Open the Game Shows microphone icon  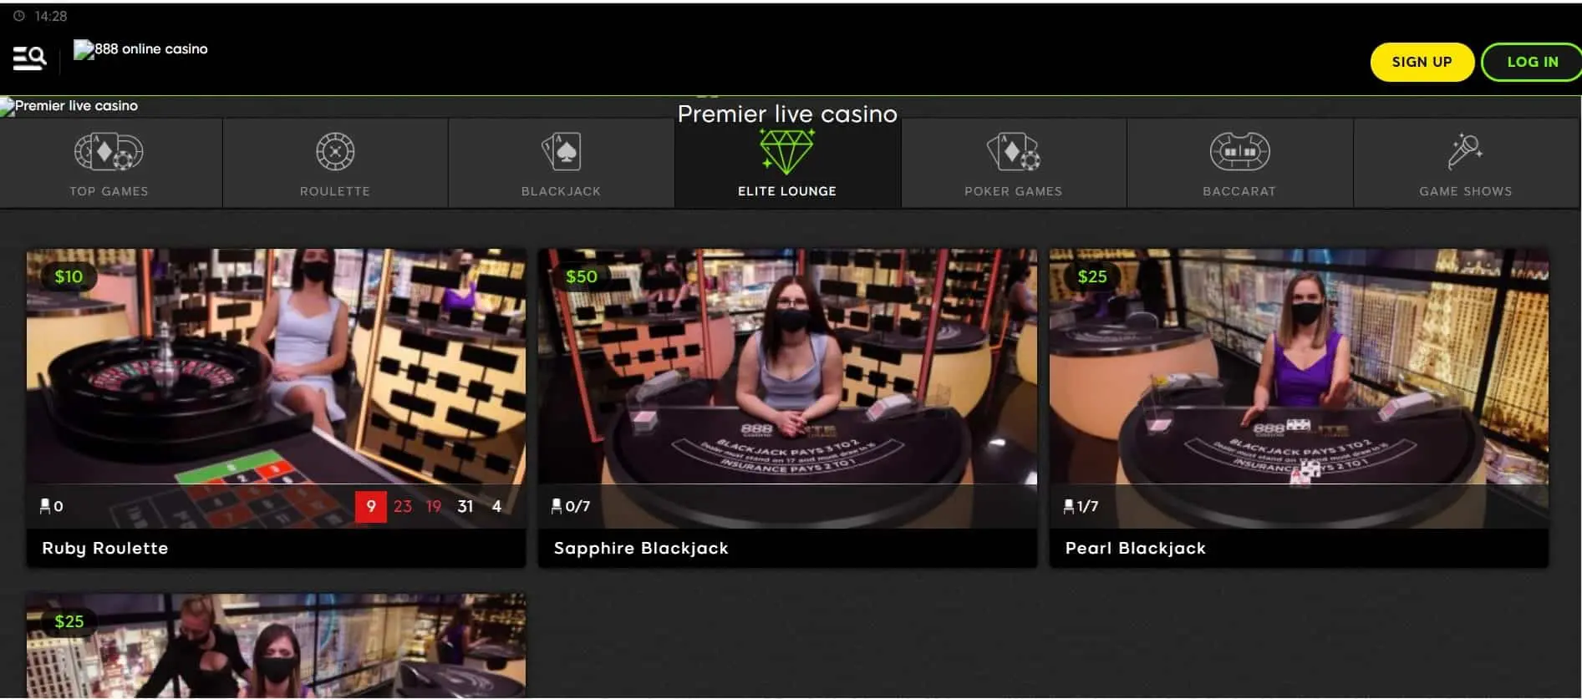click(x=1465, y=151)
